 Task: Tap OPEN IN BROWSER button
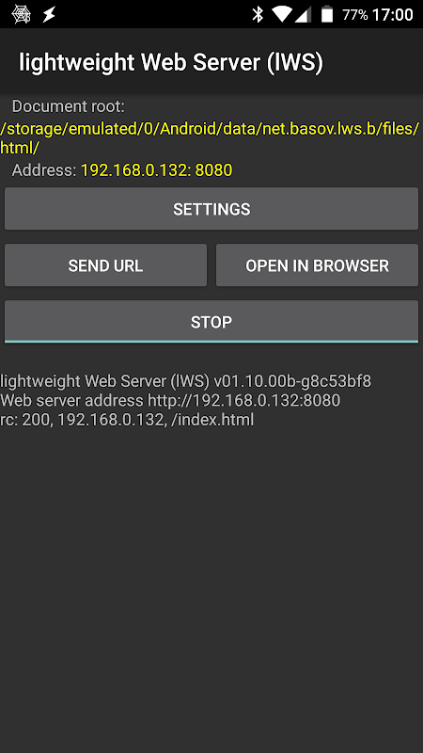[x=317, y=265]
